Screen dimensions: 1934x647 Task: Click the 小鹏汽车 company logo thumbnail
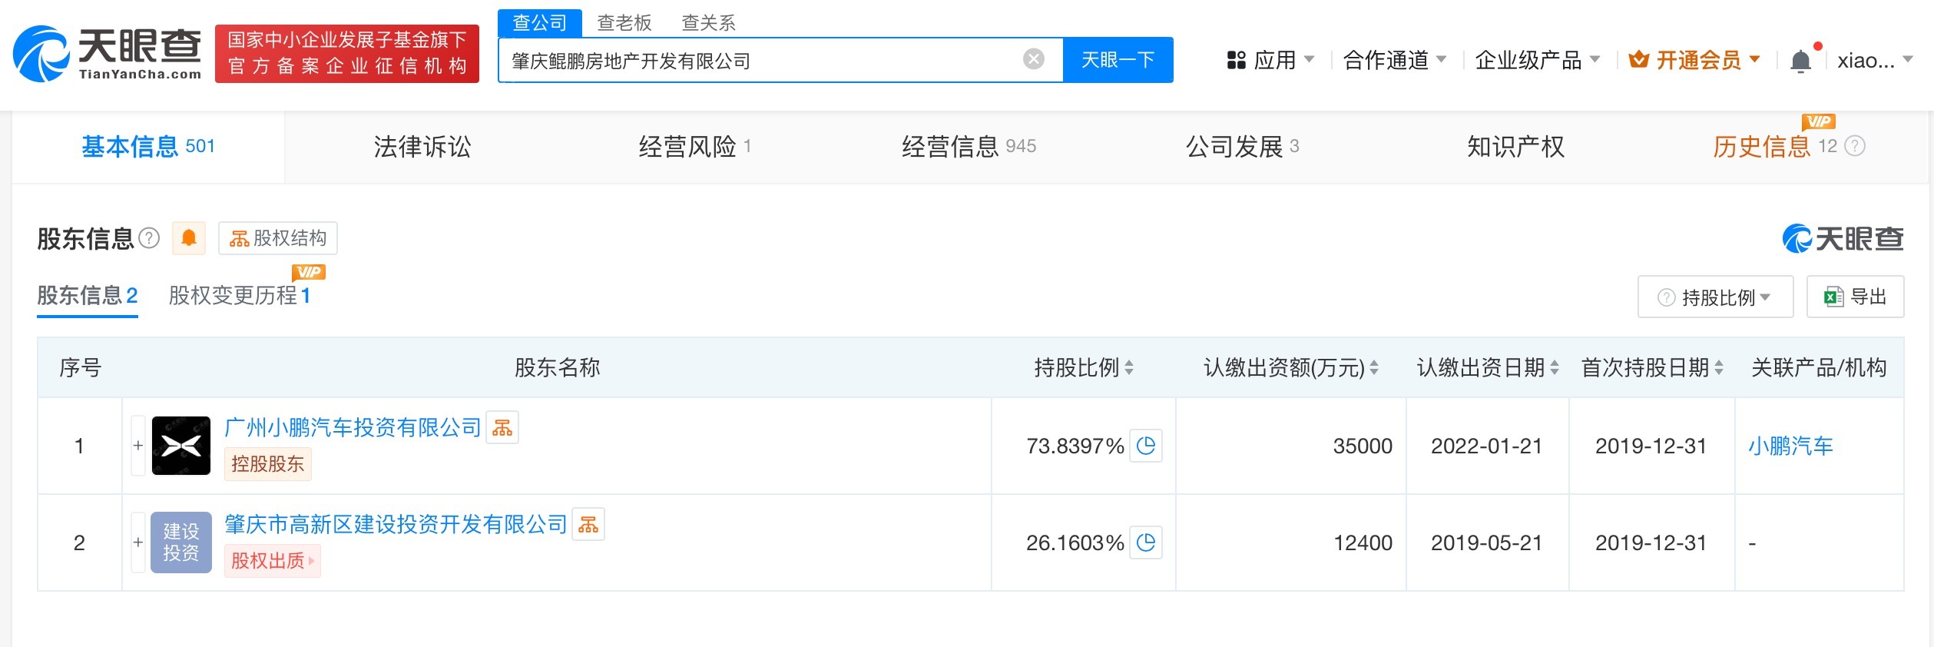[180, 446]
